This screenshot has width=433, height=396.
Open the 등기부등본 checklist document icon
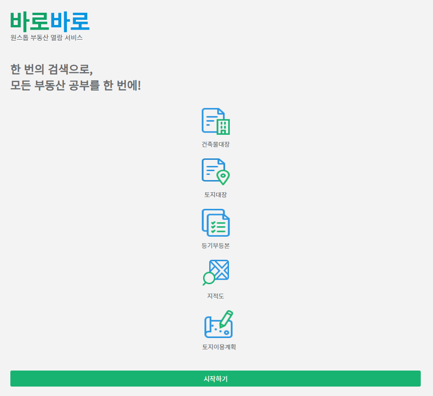pos(216,223)
